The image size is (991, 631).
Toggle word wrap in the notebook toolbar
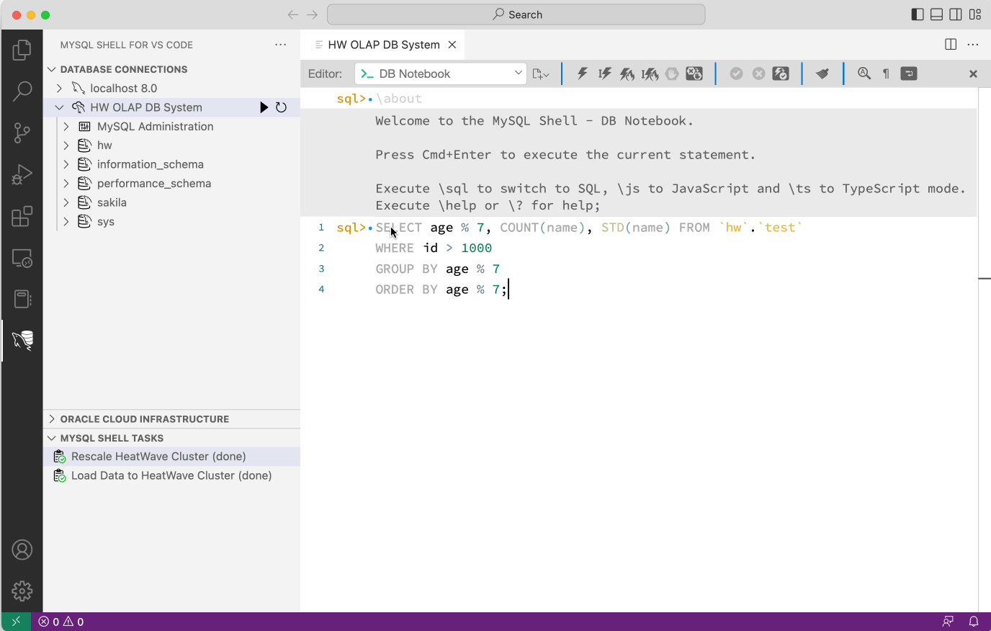tap(909, 73)
